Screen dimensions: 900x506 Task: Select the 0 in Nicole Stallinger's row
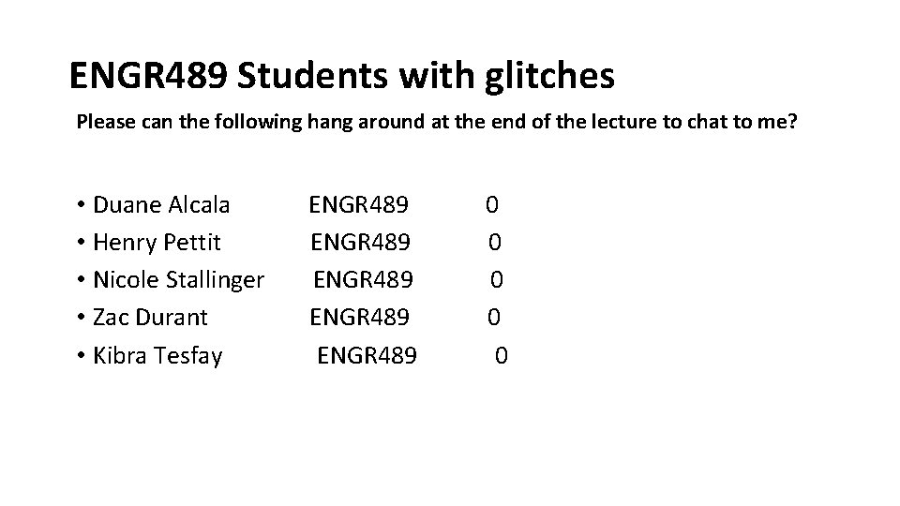[x=498, y=280]
